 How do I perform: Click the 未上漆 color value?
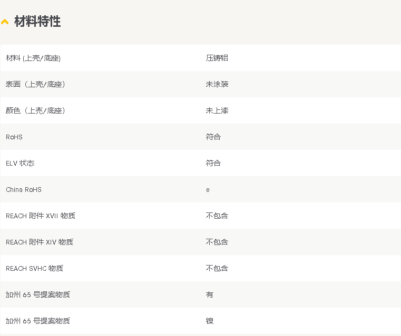[x=217, y=110]
